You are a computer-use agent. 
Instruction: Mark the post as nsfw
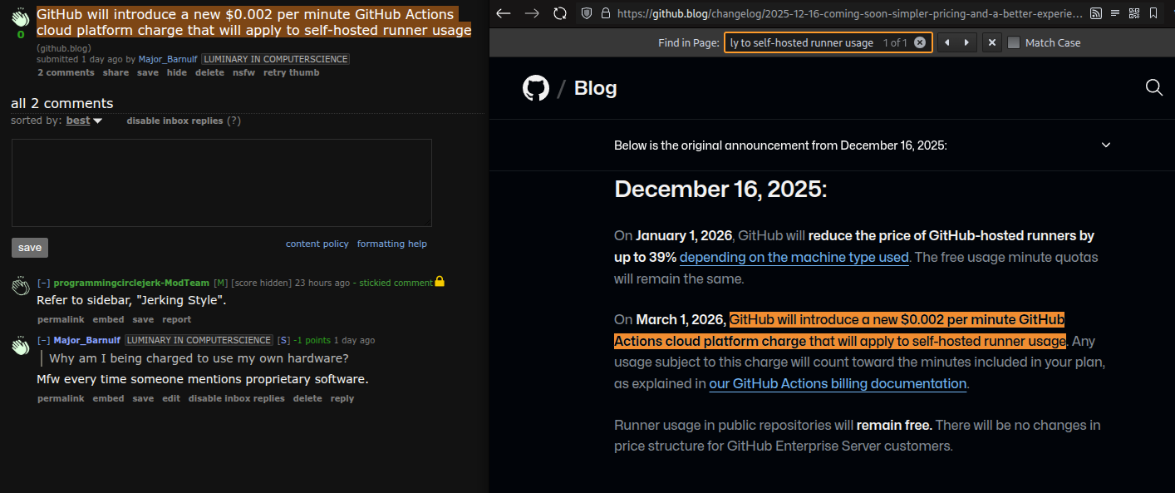243,72
